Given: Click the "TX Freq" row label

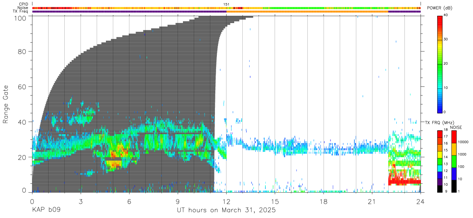Looking at the screenshot, I should pyautogui.click(x=20, y=12).
